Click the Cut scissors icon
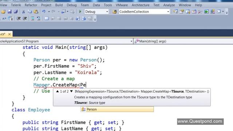Screen dimensions: 233x131 (x=23, y=12)
